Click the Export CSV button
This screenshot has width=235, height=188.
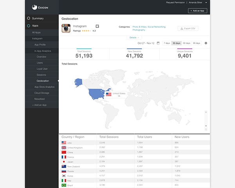tap(188, 28)
